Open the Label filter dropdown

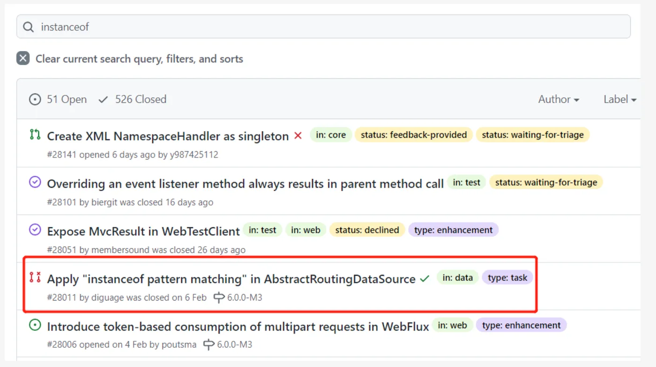pos(620,99)
